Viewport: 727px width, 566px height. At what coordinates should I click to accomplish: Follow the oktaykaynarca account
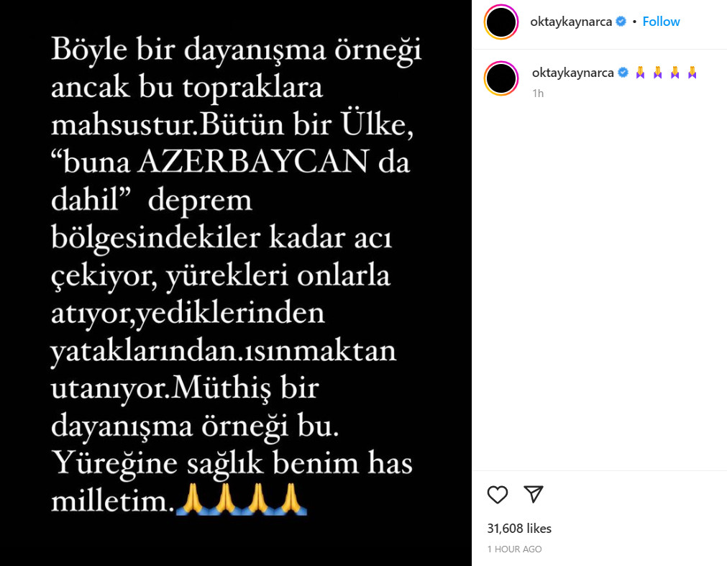tap(661, 22)
